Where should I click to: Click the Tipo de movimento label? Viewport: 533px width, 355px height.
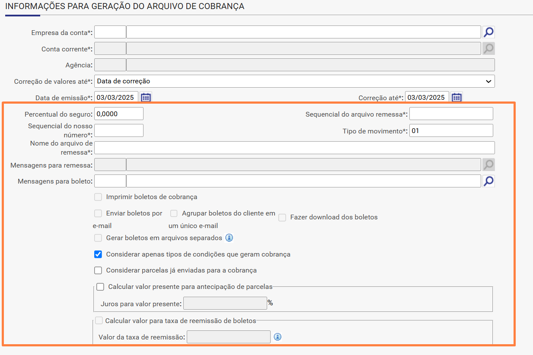click(375, 131)
